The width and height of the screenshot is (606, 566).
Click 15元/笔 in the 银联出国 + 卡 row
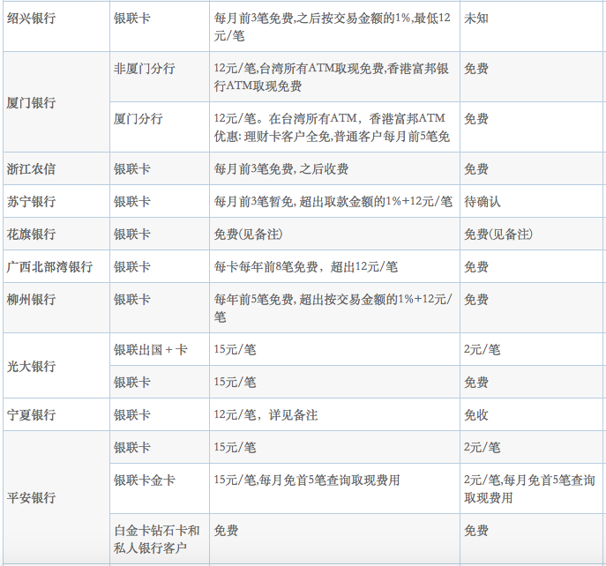click(x=235, y=350)
